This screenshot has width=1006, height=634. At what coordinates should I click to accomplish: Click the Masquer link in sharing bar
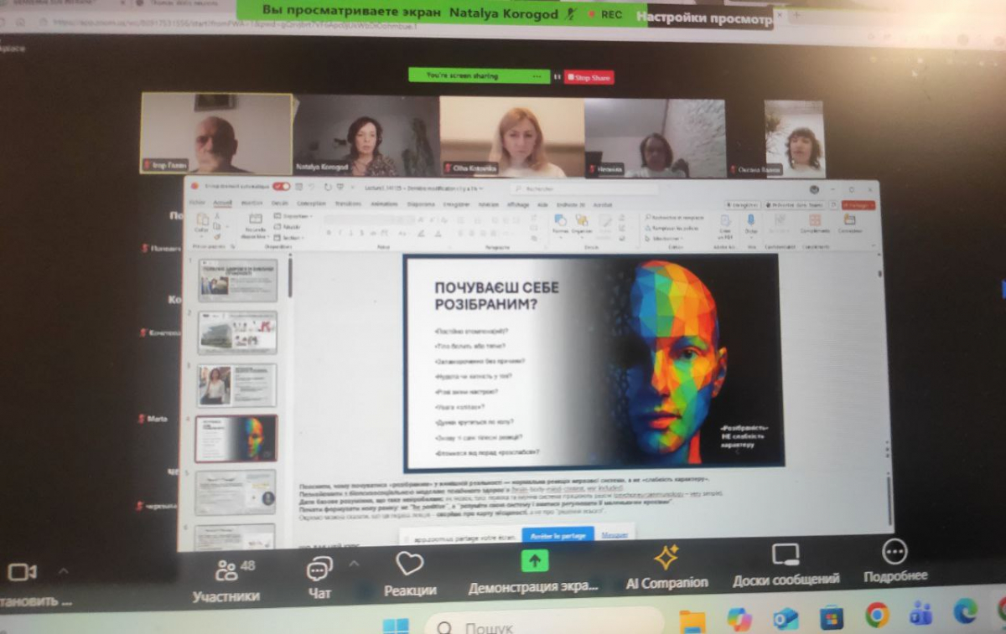click(614, 533)
